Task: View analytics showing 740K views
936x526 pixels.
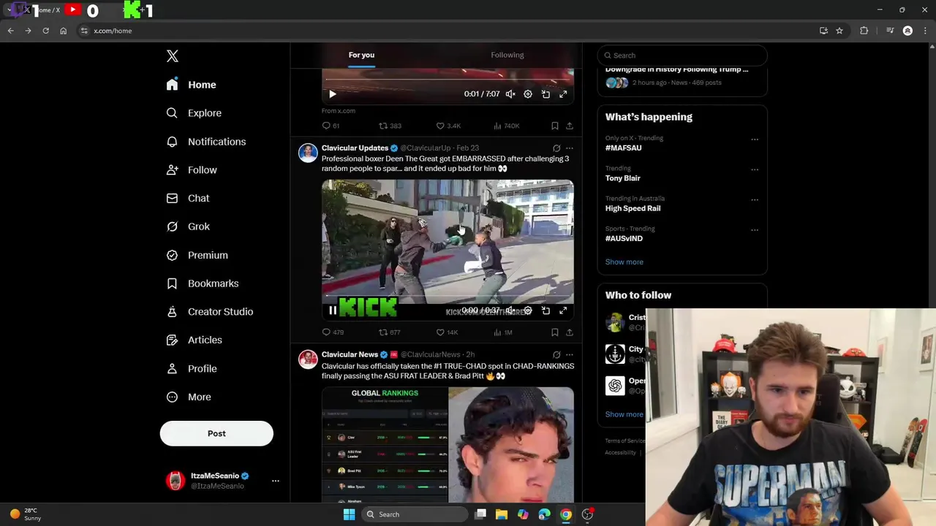Action: pos(507,126)
